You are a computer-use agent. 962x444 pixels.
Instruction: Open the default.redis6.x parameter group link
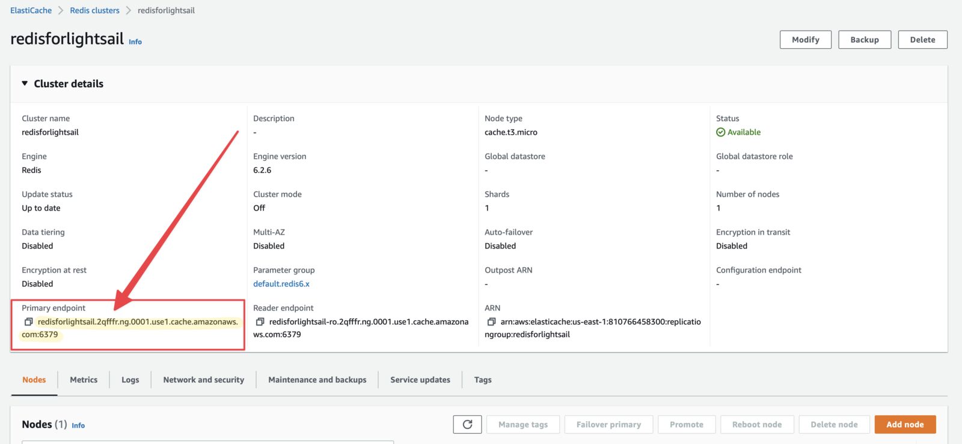[281, 284]
